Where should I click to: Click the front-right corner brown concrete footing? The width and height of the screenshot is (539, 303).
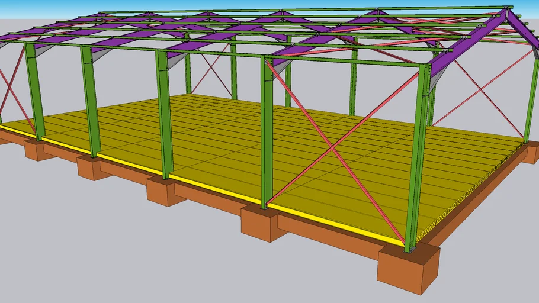tap(408, 270)
